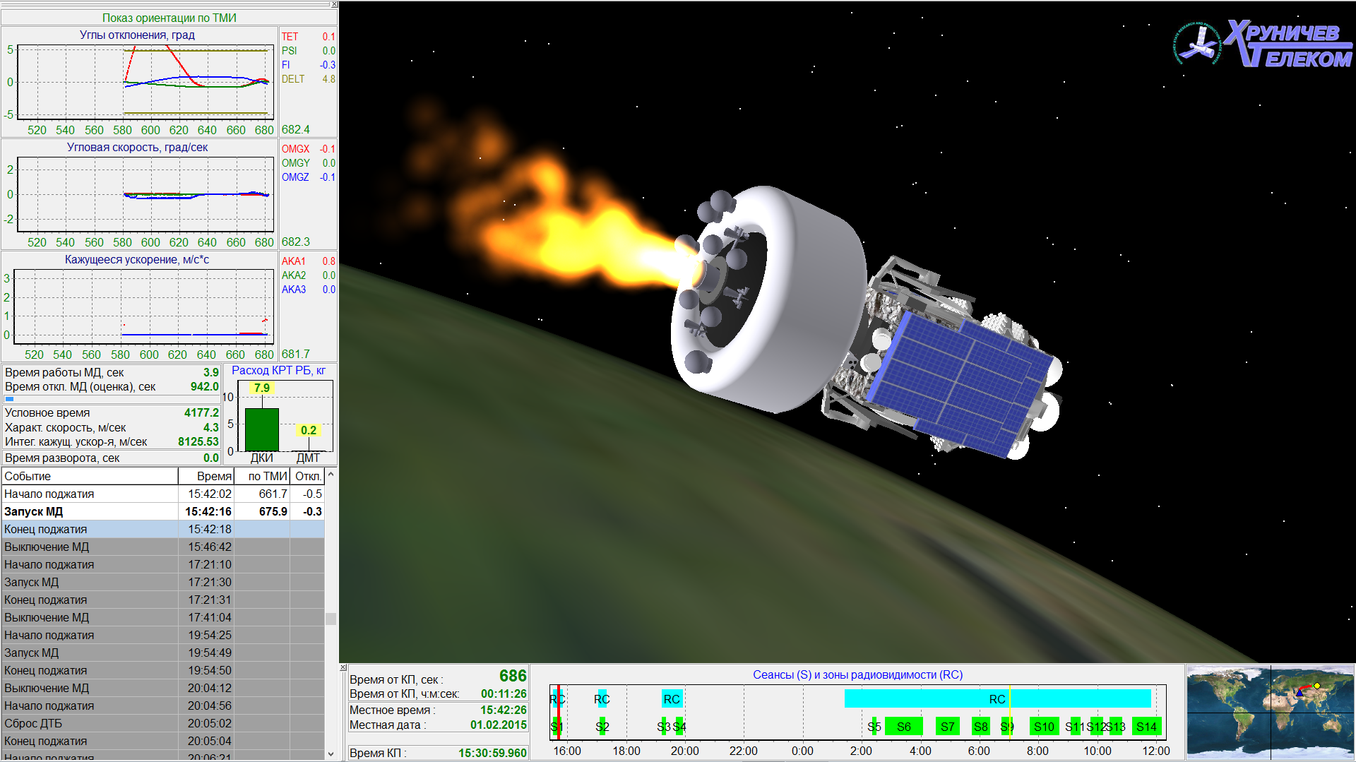Click the world map ground track thumbnail
Viewport: 1356px width, 762px height.
[1270, 711]
